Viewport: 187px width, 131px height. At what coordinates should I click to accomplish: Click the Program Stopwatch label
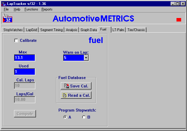pos(77,110)
